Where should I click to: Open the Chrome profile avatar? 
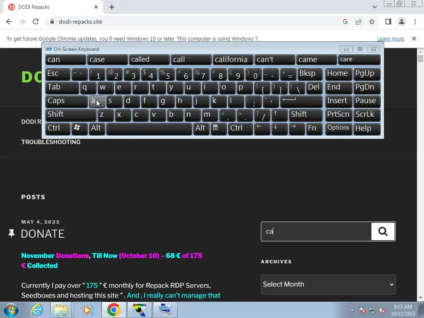click(402, 22)
